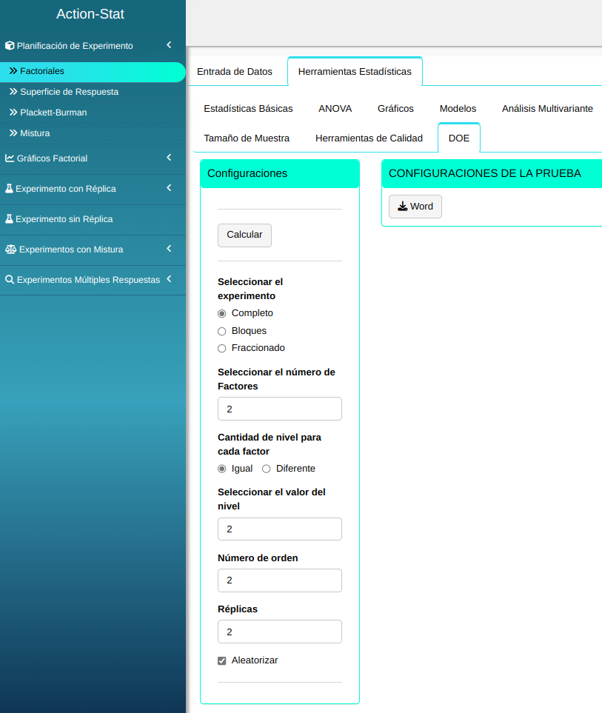Click the flask icon for Experimento con Réplica
The image size is (602, 713).
pyautogui.click(x=10, y=189)
